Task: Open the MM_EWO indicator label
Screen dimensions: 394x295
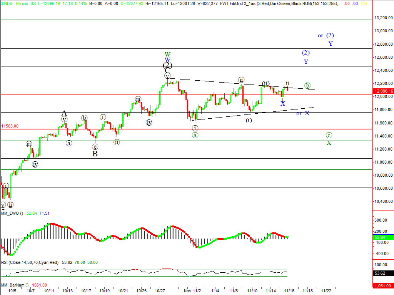Action: tap(12, 213)
